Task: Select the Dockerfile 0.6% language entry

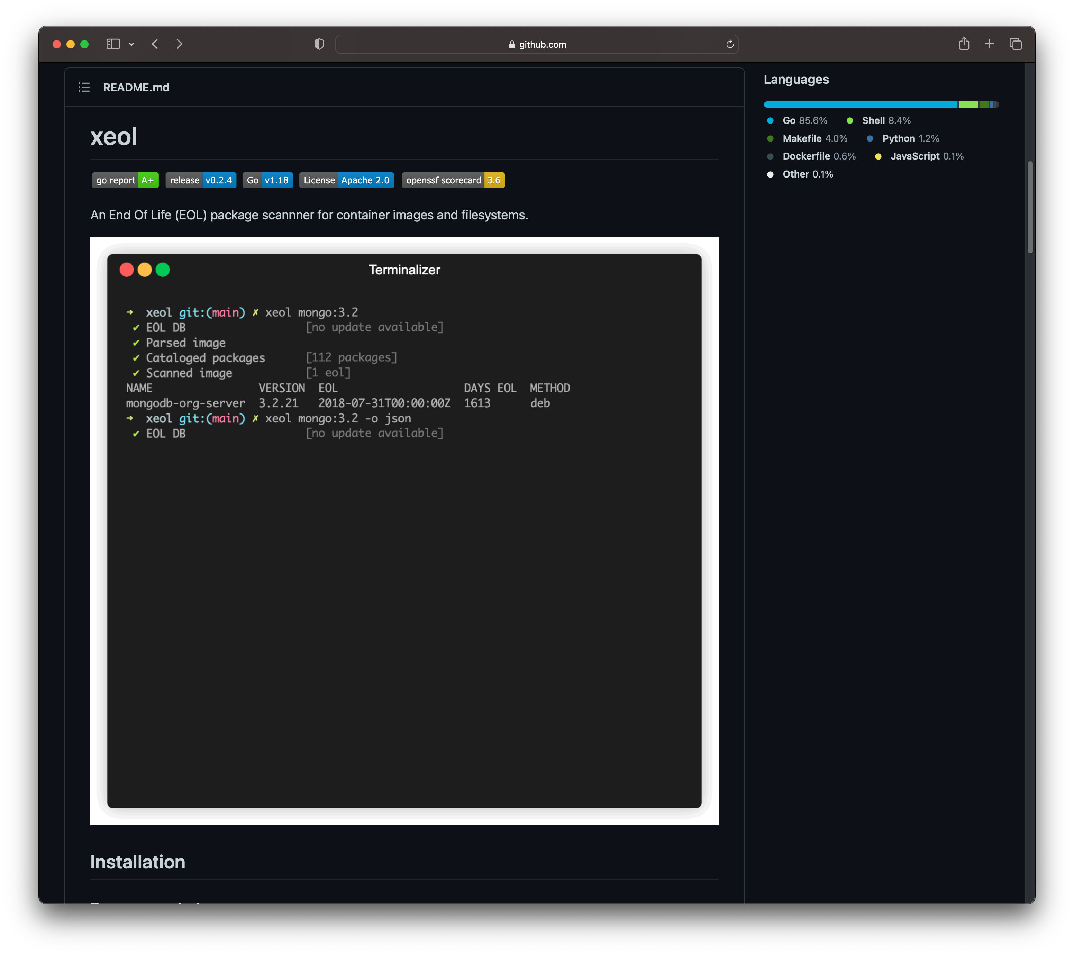Action: point(811,156)
